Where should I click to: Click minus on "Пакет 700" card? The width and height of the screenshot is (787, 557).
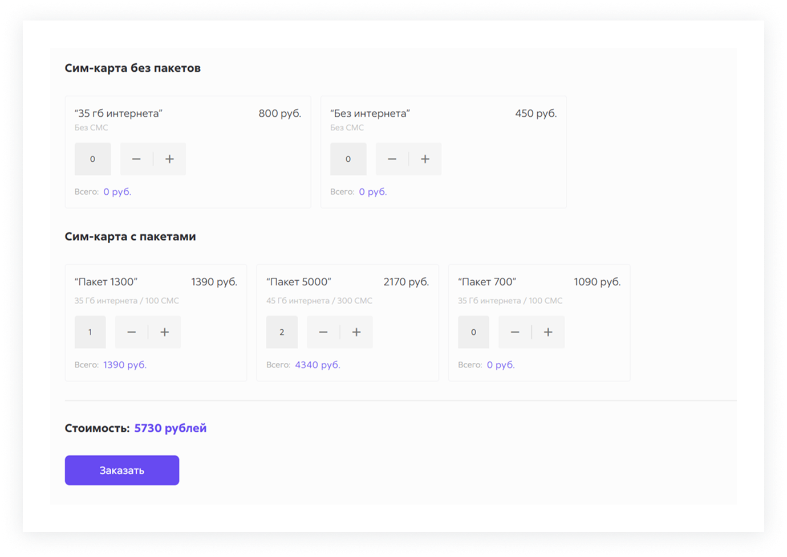[515, 332]
